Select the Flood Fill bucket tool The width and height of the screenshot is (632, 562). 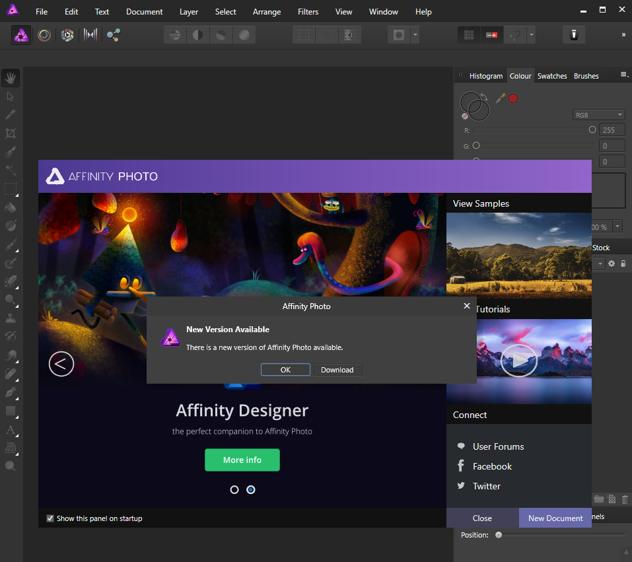[11, 207]
